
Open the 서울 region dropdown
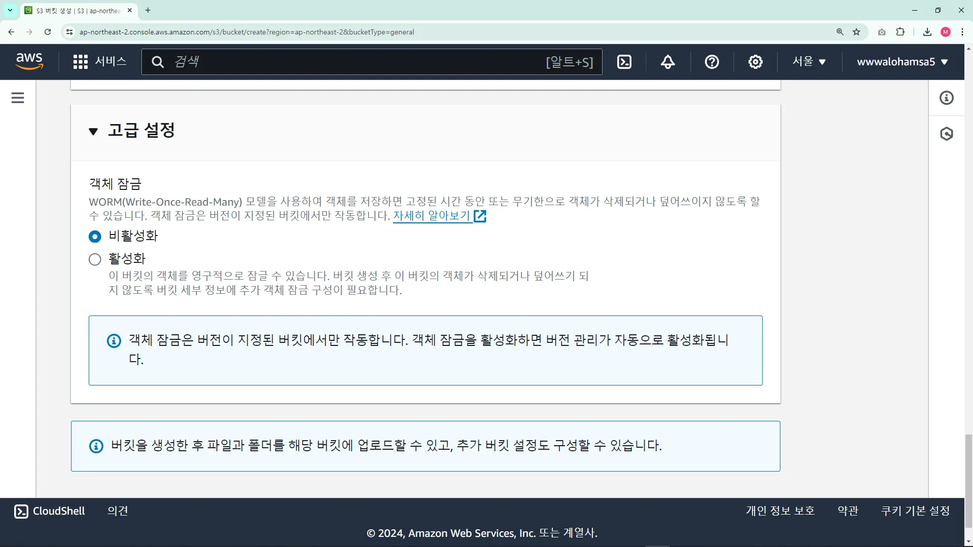click(x=809, y=62)
